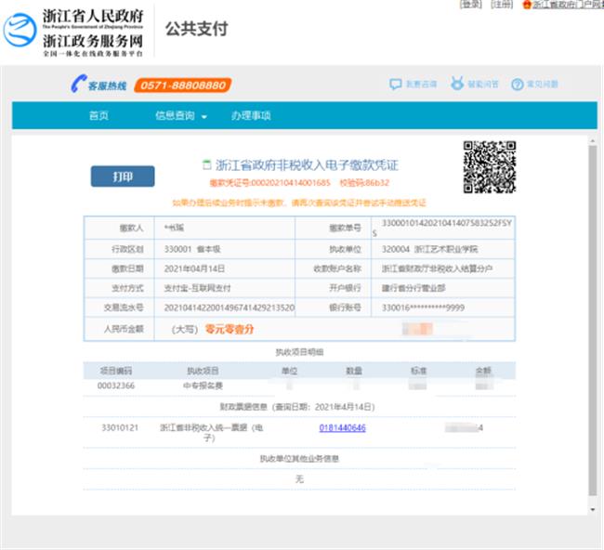The width and height of the screenshot is (604, 550).
Task: Expand the 信息查询 dropdown menu
Action: pyautogui.click(x=176, y=116)
